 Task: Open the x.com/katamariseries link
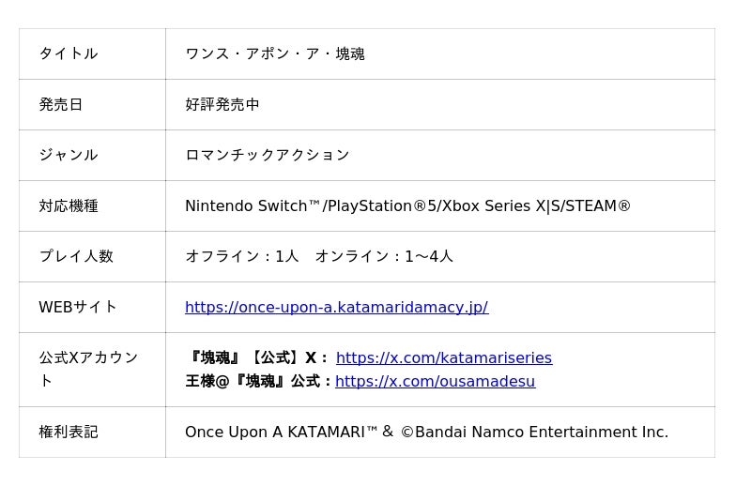(x=443, y=358)
